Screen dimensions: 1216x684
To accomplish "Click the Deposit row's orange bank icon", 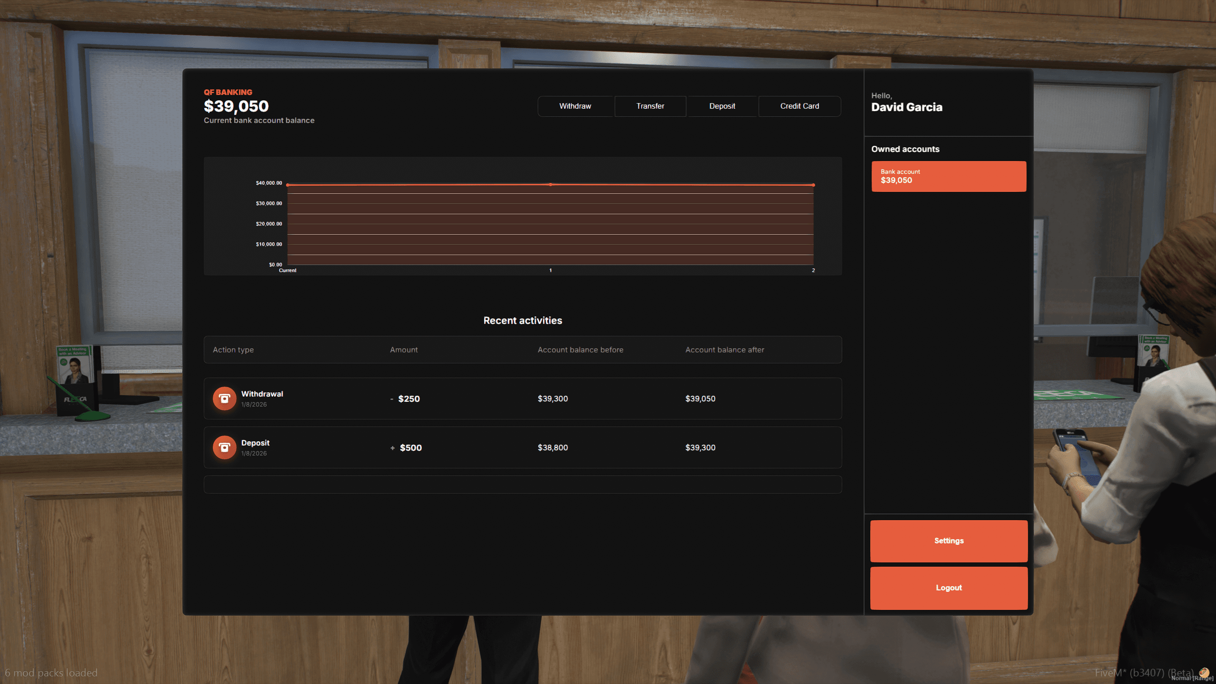I will (x=224, y=447).
